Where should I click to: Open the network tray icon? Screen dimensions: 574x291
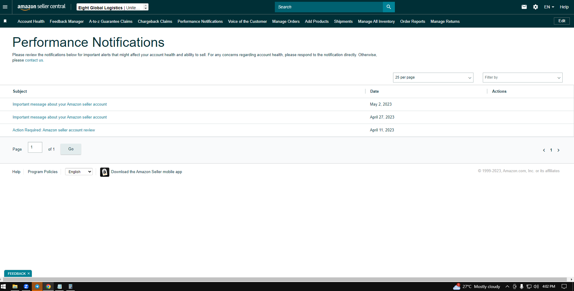[x=529, y=286]
